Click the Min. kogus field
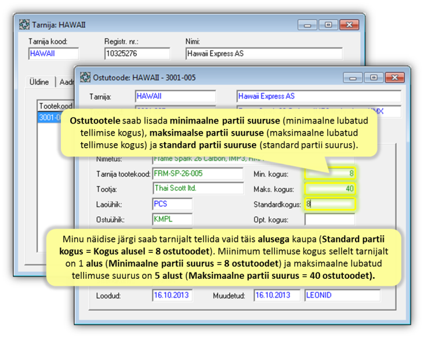This screenshot has width=424, height=338. coord(330,173)
